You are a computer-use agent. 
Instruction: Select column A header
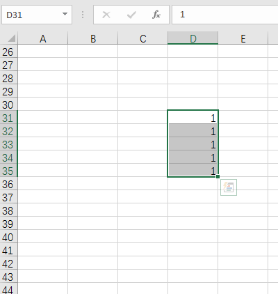pos(42,38)
